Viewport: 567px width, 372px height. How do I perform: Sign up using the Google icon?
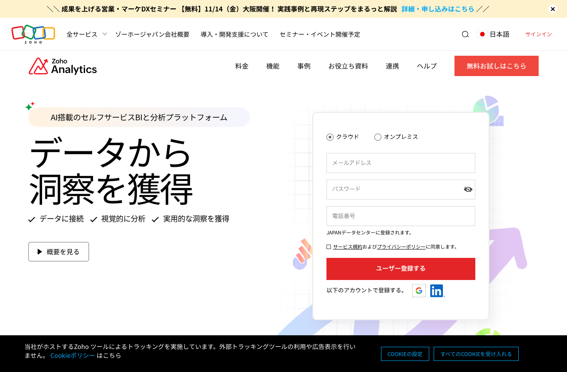(419, 291)
